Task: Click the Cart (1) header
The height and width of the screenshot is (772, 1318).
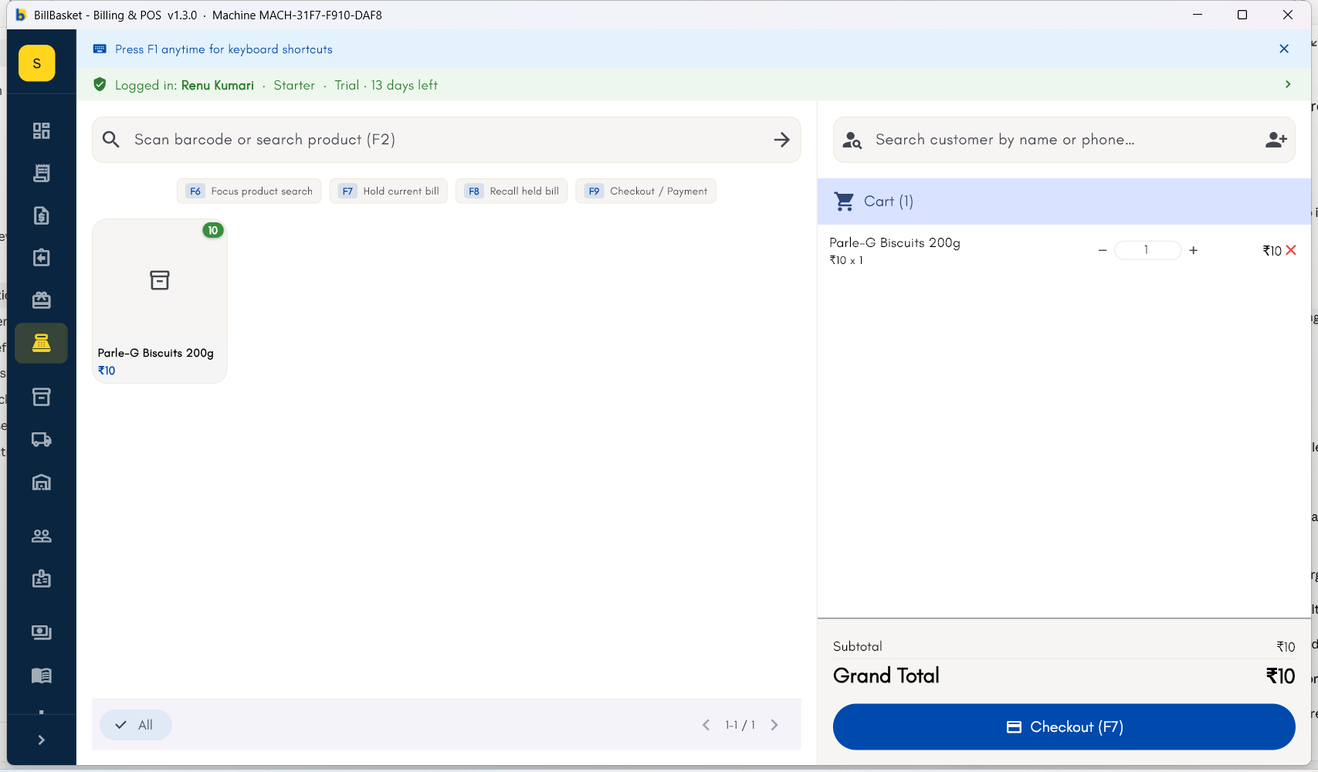Action: 1064,201
